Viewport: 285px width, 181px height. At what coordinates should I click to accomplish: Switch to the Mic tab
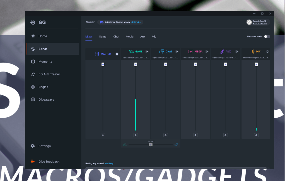[154, 37]
